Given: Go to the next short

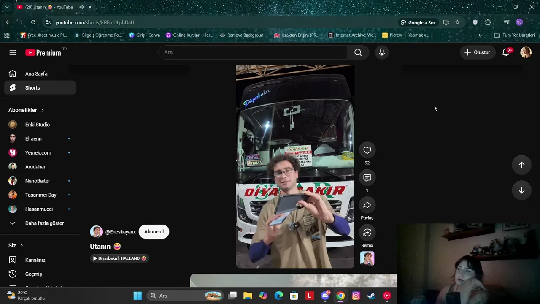Looking at the screenshot, I should tap(521, 190).
